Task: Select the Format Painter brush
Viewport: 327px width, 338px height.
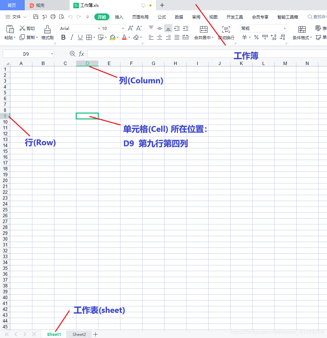Action: pyautogui.click(x=48, y=29)
